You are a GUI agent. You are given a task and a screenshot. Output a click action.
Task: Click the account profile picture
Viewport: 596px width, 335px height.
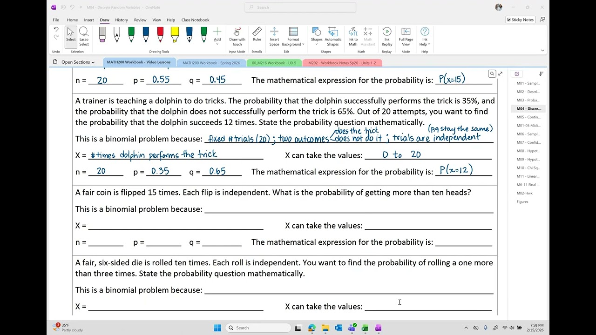499,7
